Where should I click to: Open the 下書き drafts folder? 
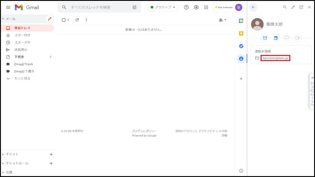pyautogui.click(x=20, y=57)
